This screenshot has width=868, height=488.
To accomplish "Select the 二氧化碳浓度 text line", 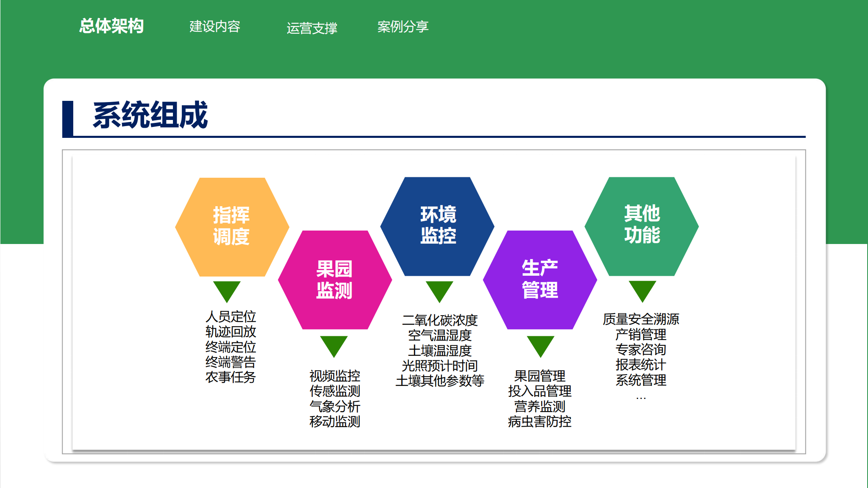I will coord(439,320).
